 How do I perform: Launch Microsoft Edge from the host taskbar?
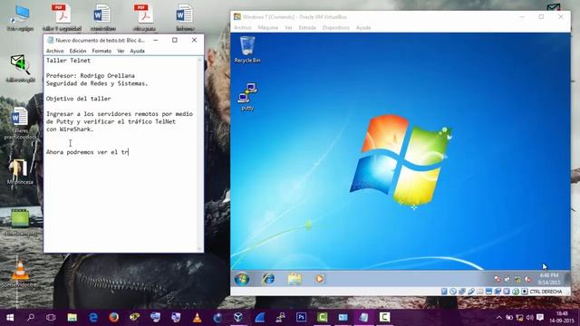[93, 318]
